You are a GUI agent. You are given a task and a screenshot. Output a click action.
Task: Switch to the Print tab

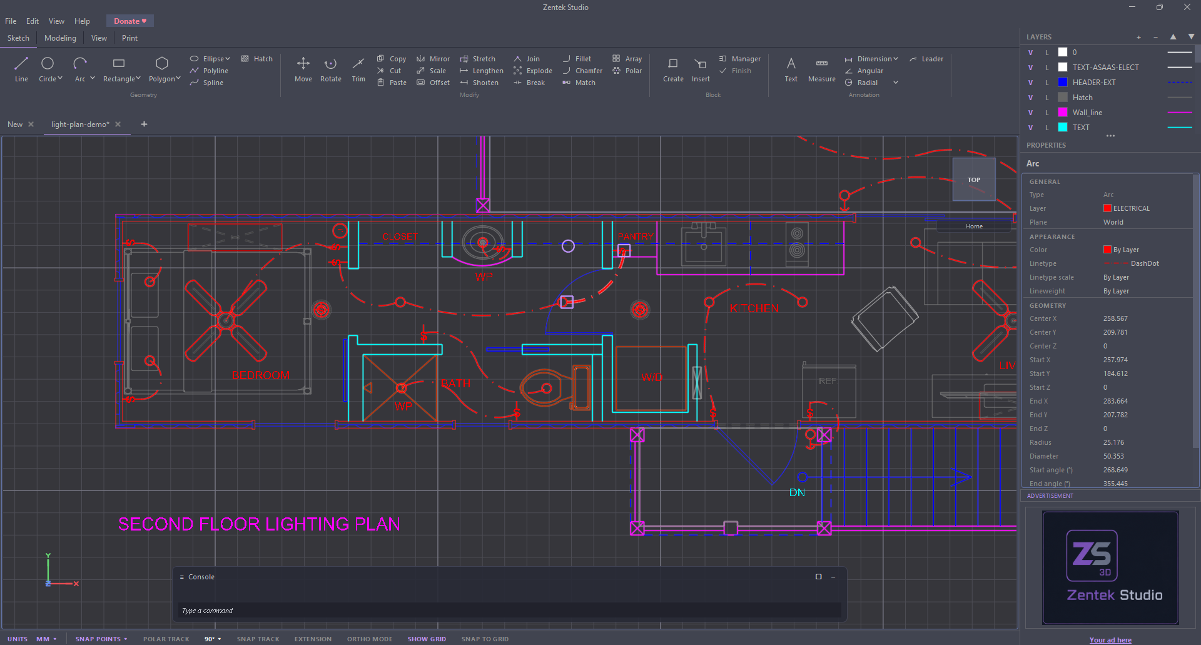(129, 38)
